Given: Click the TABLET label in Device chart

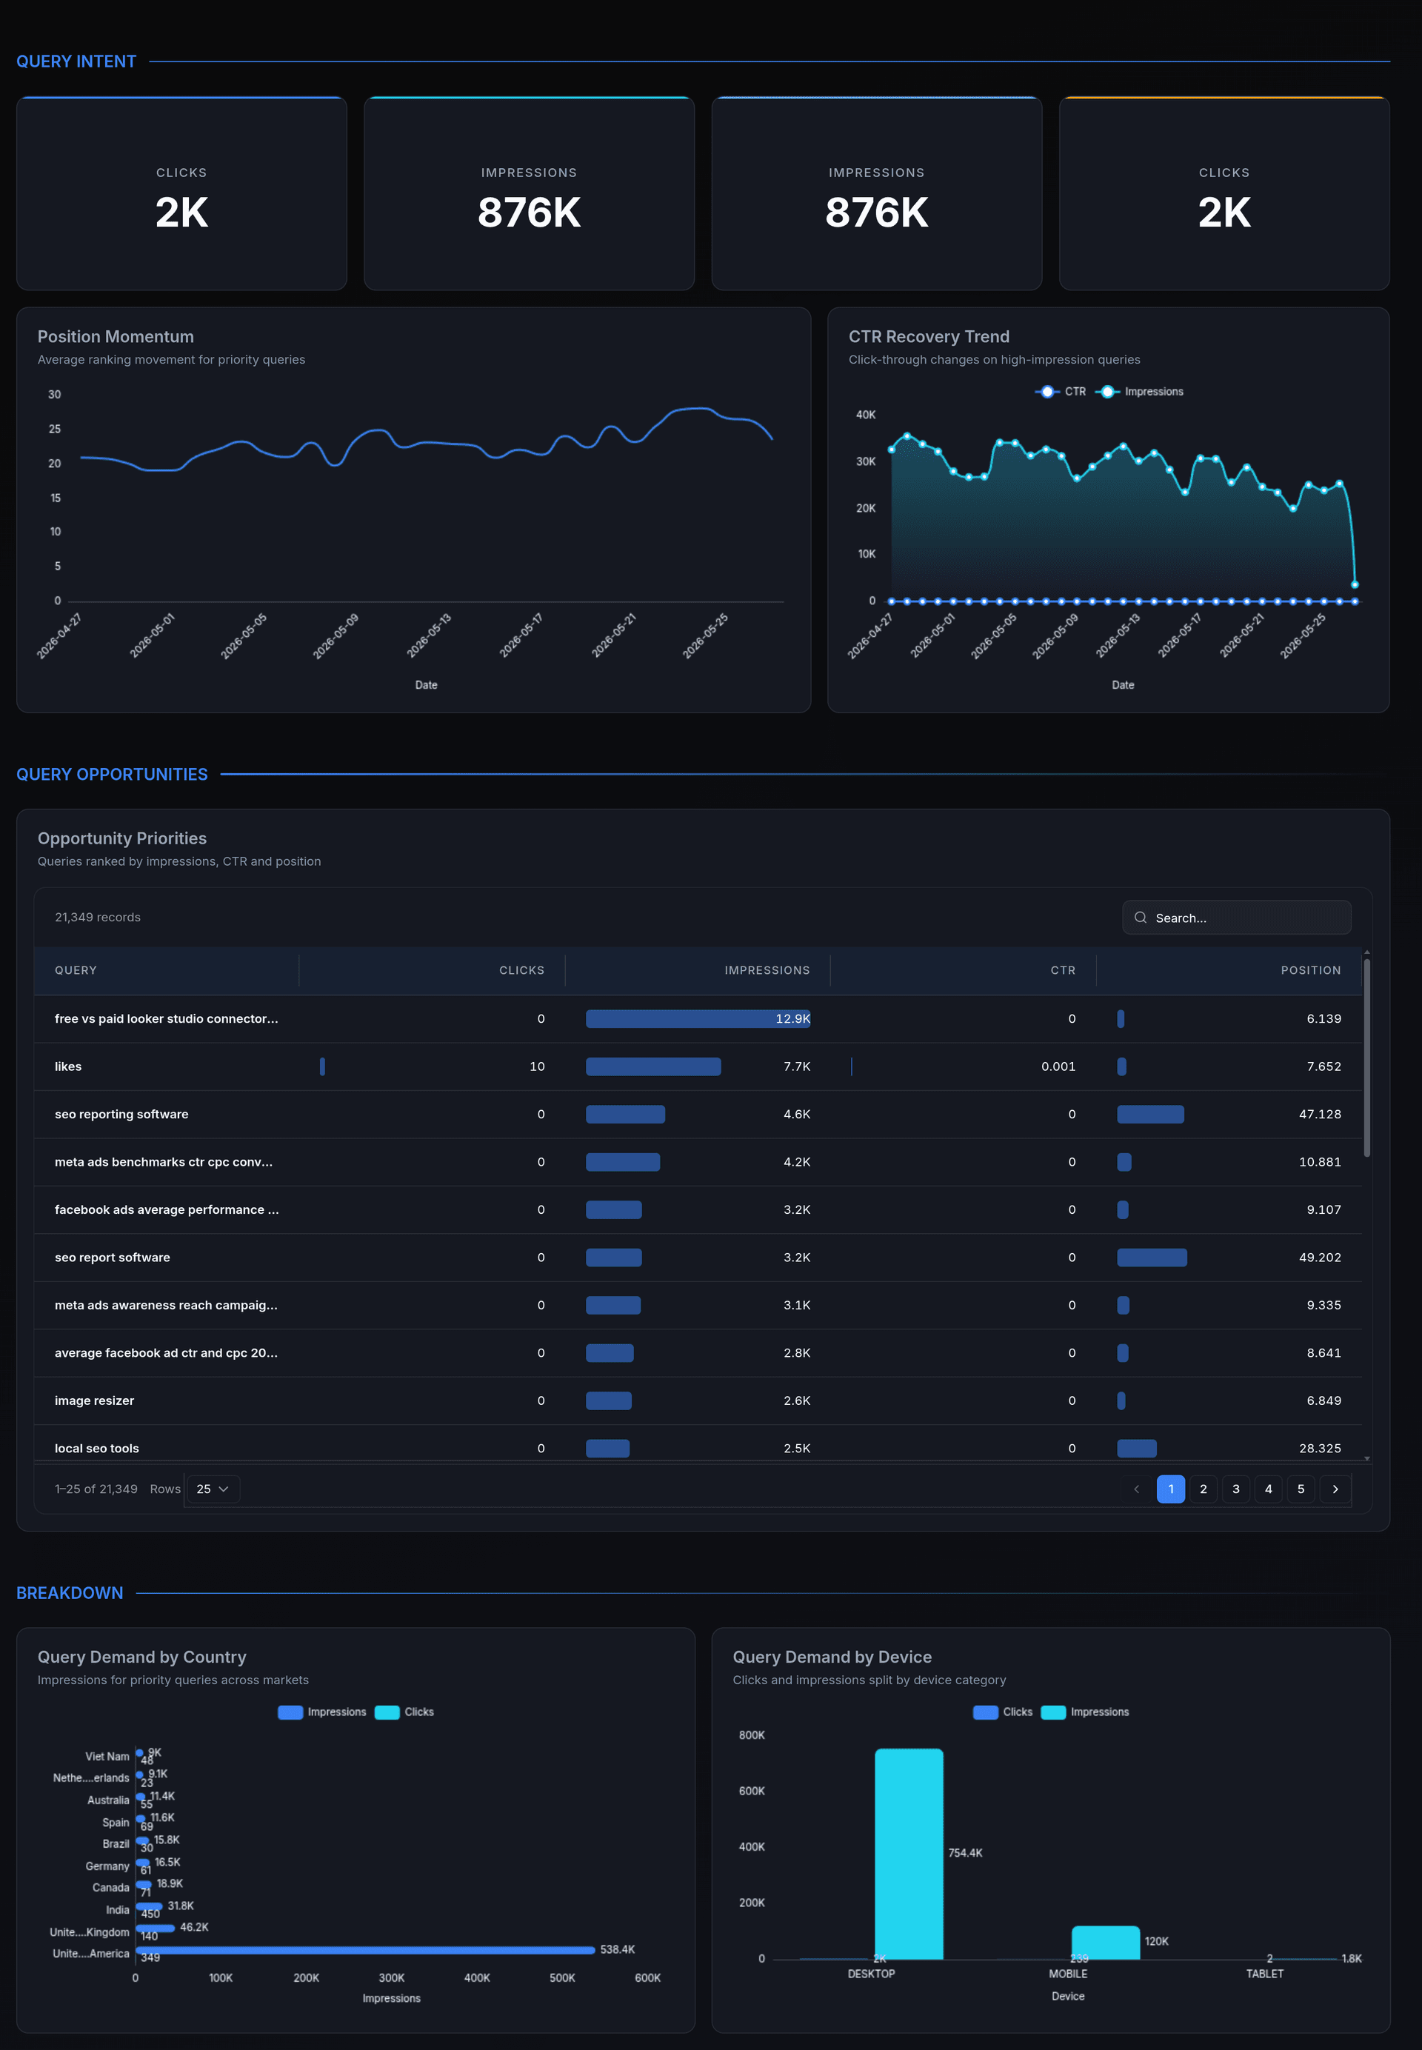Looking at the screenshot, I should coord(1264,1974).
